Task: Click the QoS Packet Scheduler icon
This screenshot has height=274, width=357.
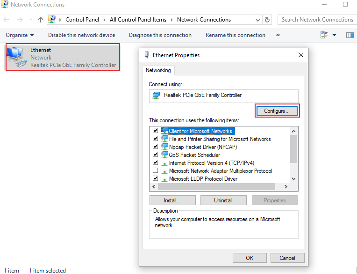Action: coord(164,155)
